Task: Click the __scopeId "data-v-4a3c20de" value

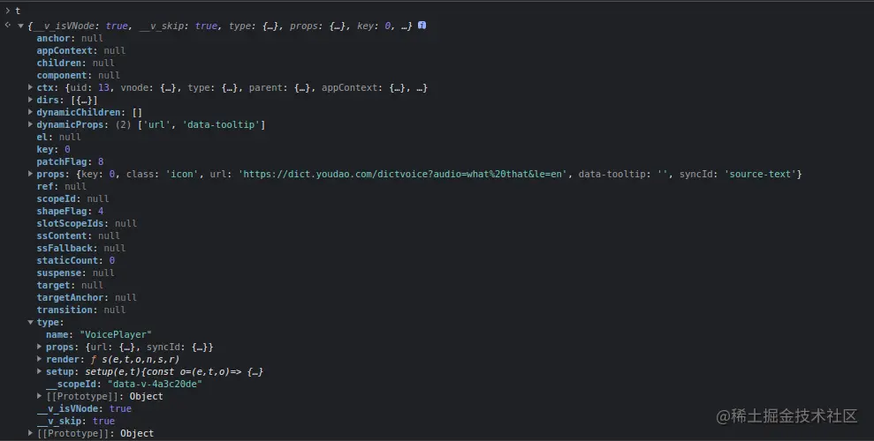Action: [x=155, y=385]
